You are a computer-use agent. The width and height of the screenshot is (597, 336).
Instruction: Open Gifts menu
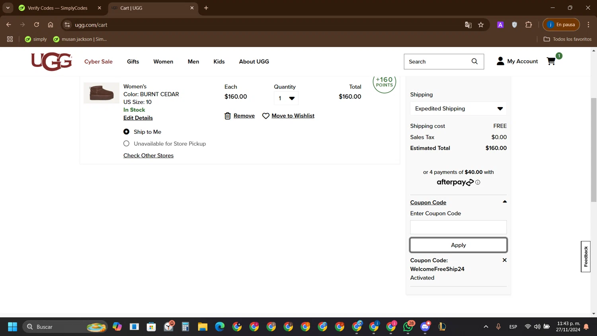tap(133, 62)
